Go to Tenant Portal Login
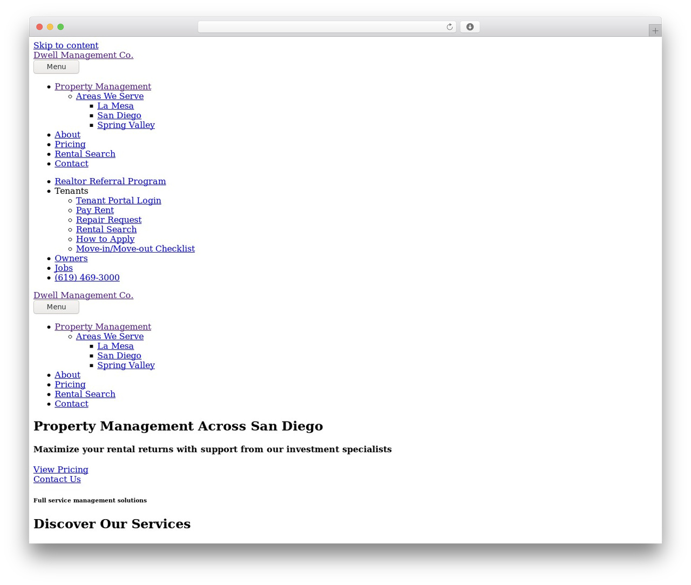 tap(118, 201)
